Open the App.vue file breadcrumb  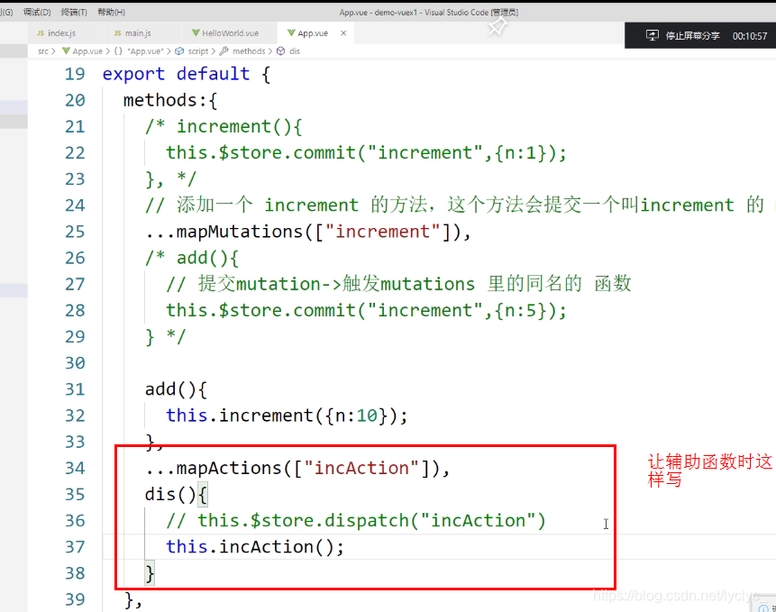[87, 51]
